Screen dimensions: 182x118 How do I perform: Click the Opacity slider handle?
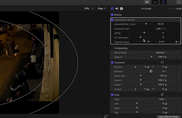tap(151, 57)
